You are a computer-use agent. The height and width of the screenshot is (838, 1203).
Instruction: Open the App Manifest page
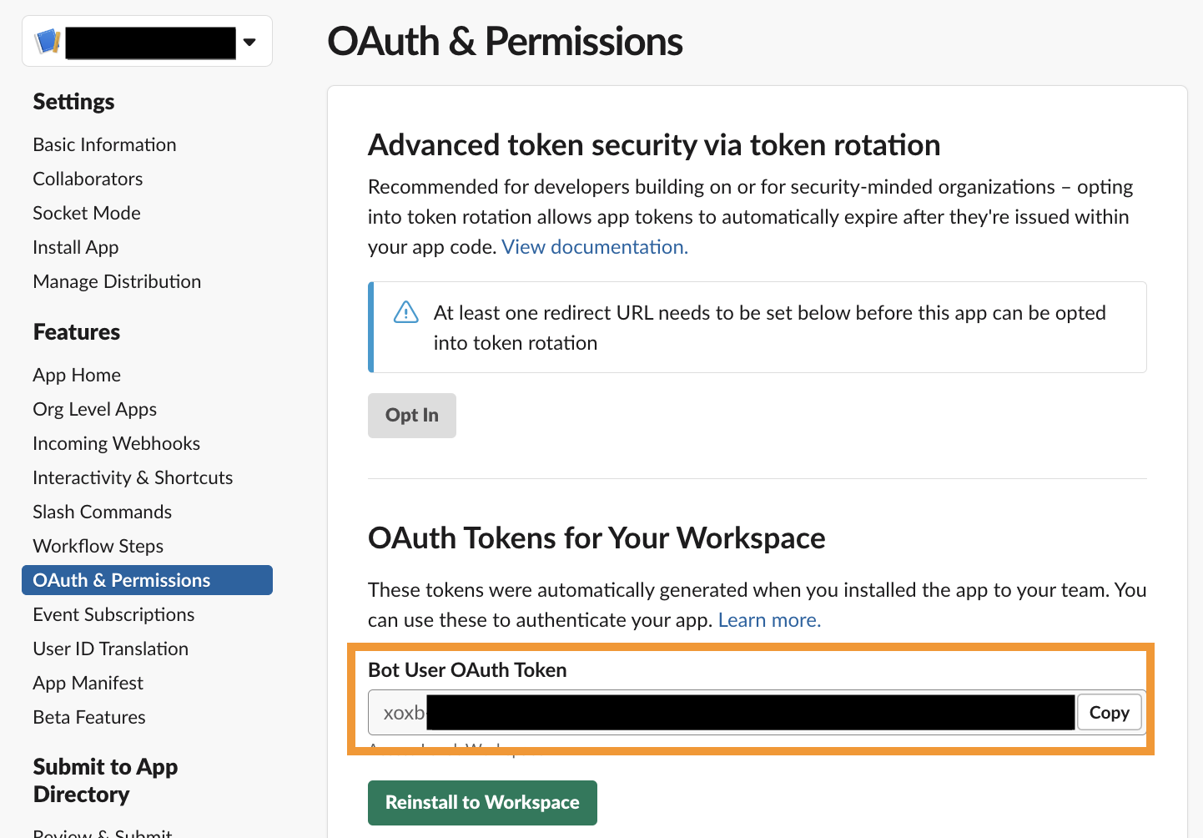[88, 683]
